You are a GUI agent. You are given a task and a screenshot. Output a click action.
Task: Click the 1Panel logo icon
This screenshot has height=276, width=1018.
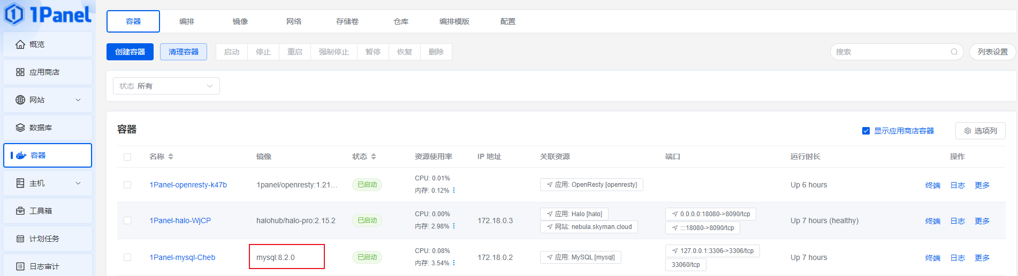pyautogui.click(x=14, y=14)
